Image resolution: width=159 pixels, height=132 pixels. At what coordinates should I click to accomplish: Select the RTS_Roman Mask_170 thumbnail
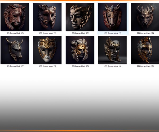pyautogui.click(x=15, y=17)
